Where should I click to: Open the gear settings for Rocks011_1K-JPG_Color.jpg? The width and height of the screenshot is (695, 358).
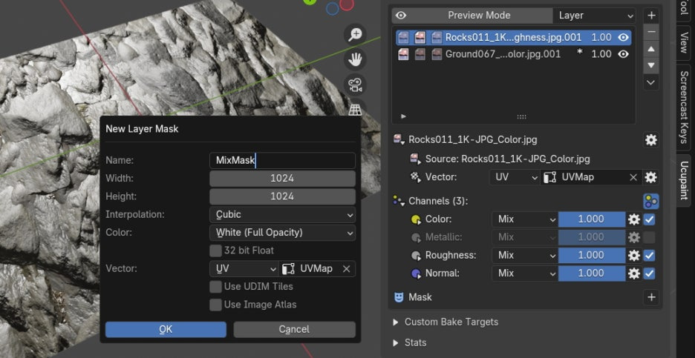click(x=651, y=140)
